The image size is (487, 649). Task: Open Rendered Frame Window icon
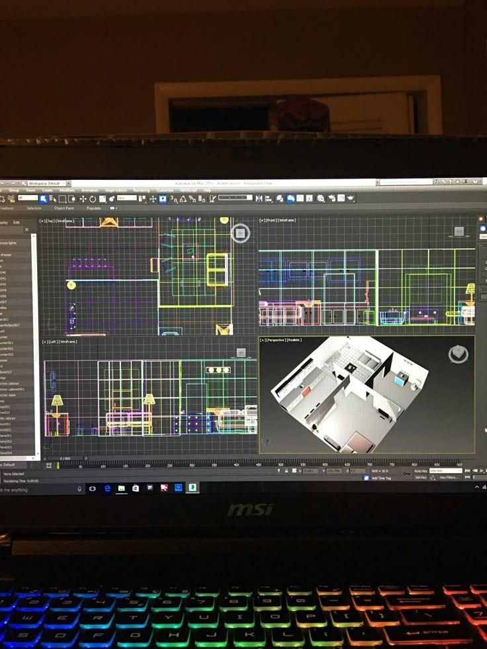point(341,198)
